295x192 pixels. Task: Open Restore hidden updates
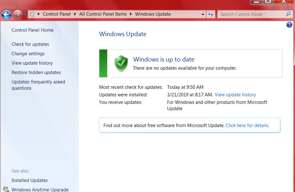(x=36, y=72)
